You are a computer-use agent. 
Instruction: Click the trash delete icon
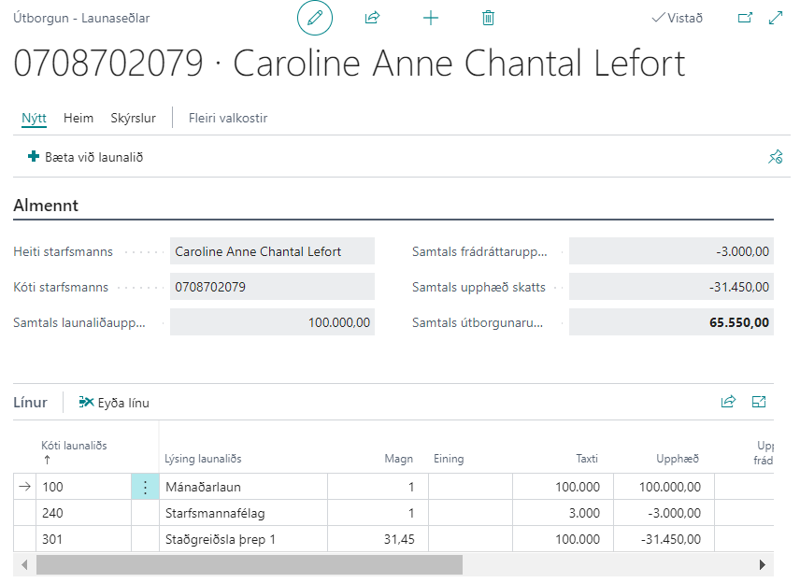[488, 18]
